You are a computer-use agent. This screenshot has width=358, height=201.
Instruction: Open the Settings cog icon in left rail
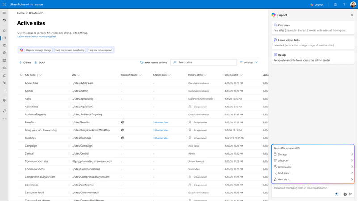click(x=4, y=53)
